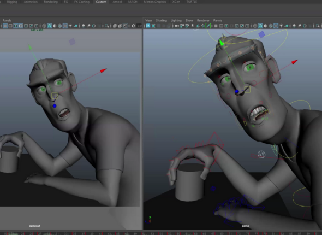Click bookmark icon in persp panel toolbar
The width and height of the screenshot is (322, 235).
click(193, 26)
